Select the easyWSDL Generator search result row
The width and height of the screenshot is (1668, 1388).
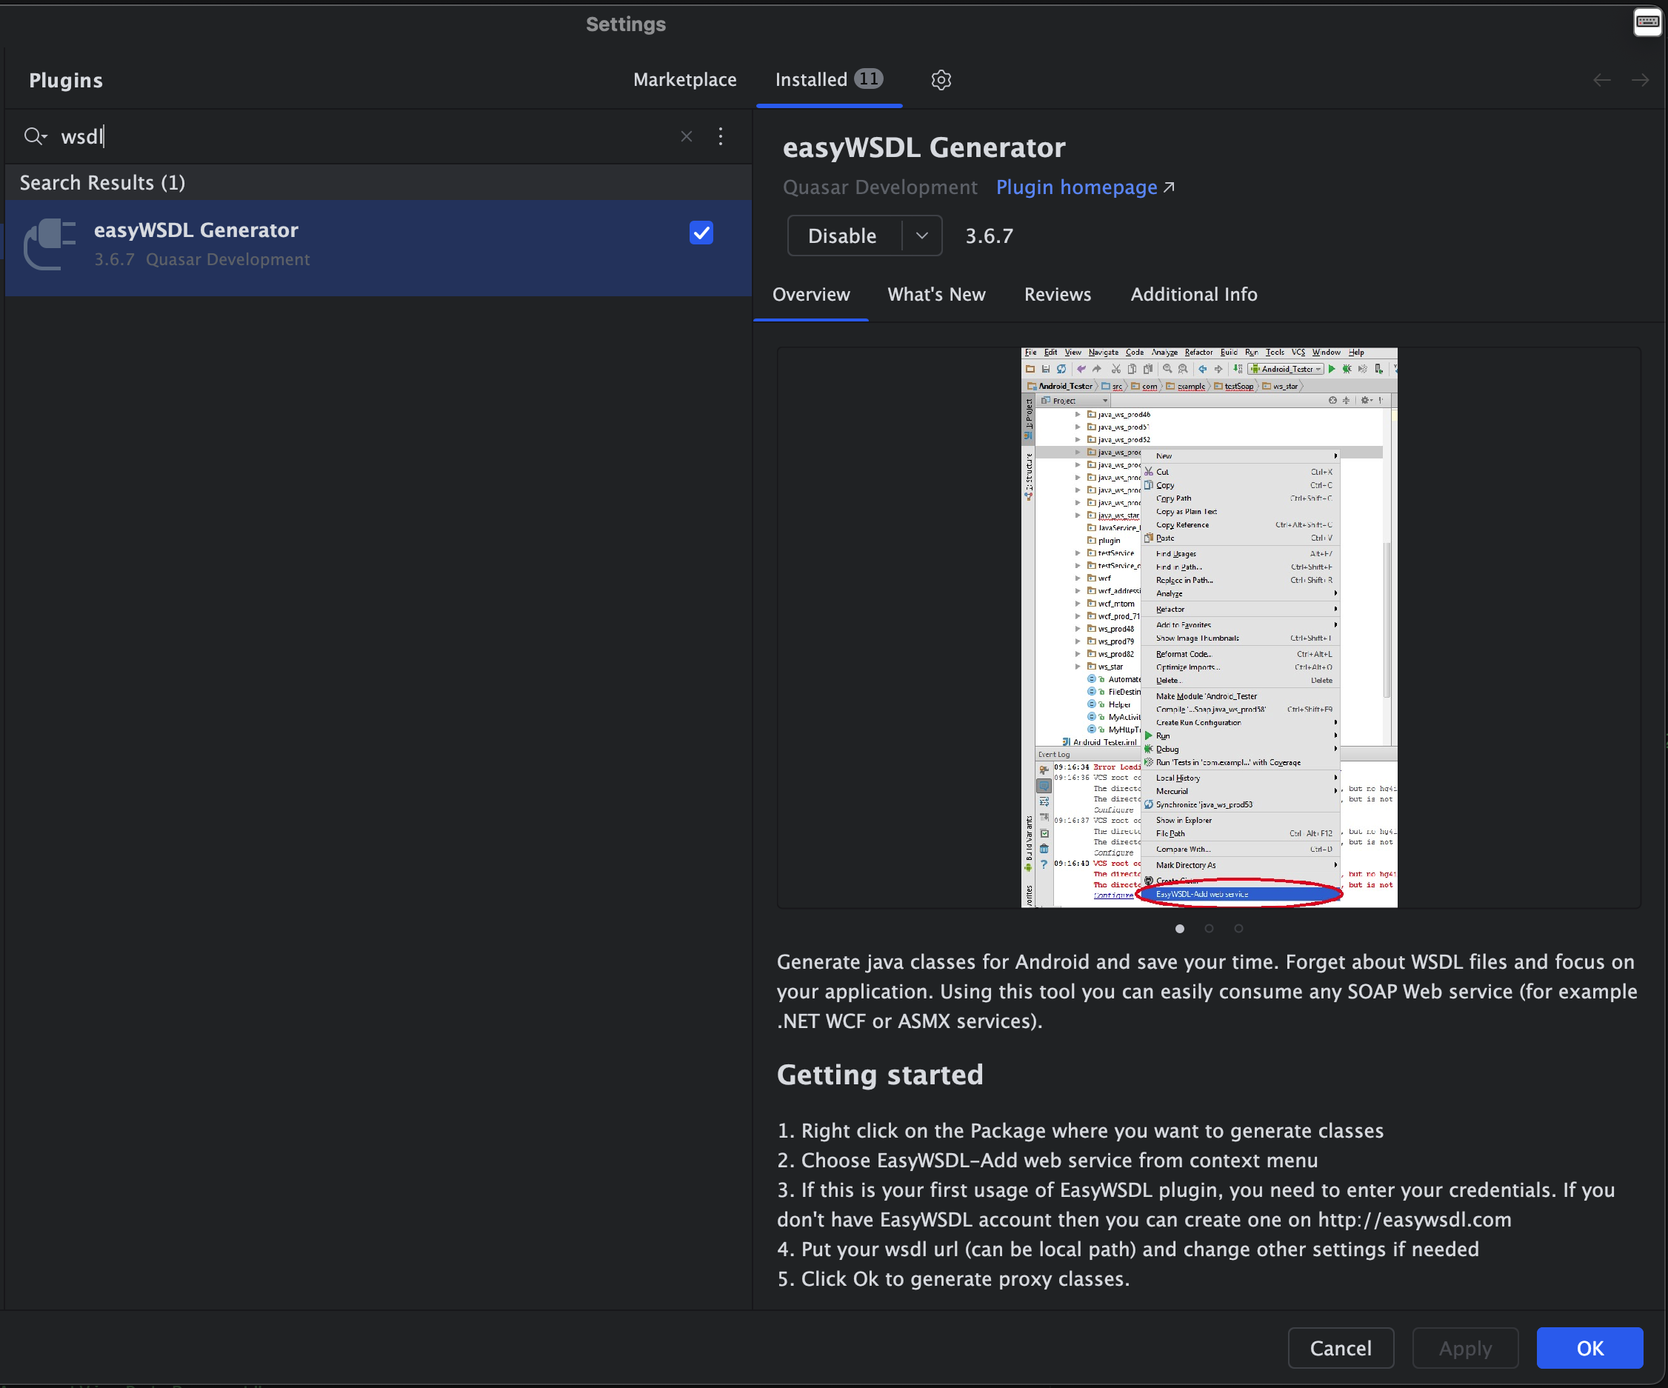tap(378, 247)
